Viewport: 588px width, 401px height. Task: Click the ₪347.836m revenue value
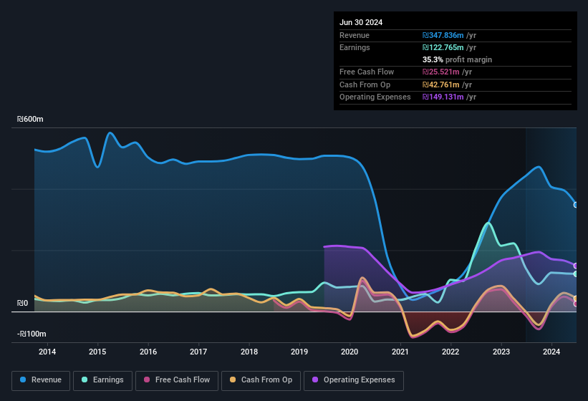(443, 35)
